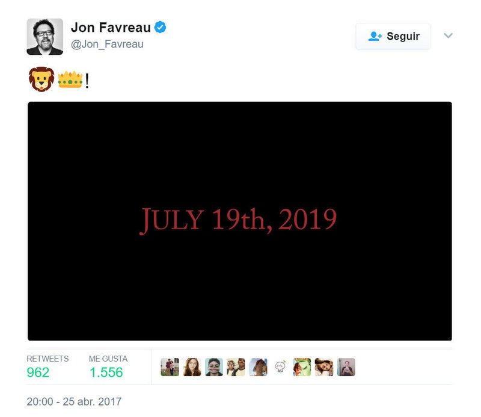Expand the chevron menu beside Seguir
The width and height of the screenshot is (481, 417).
click(448, 36)
